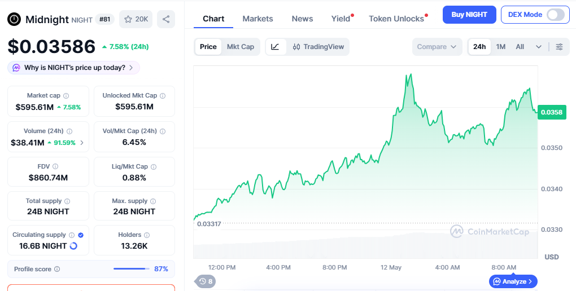Click the 0.0358 current price label
The width and height of the screenshot is (576, 291).
[552, 112]
